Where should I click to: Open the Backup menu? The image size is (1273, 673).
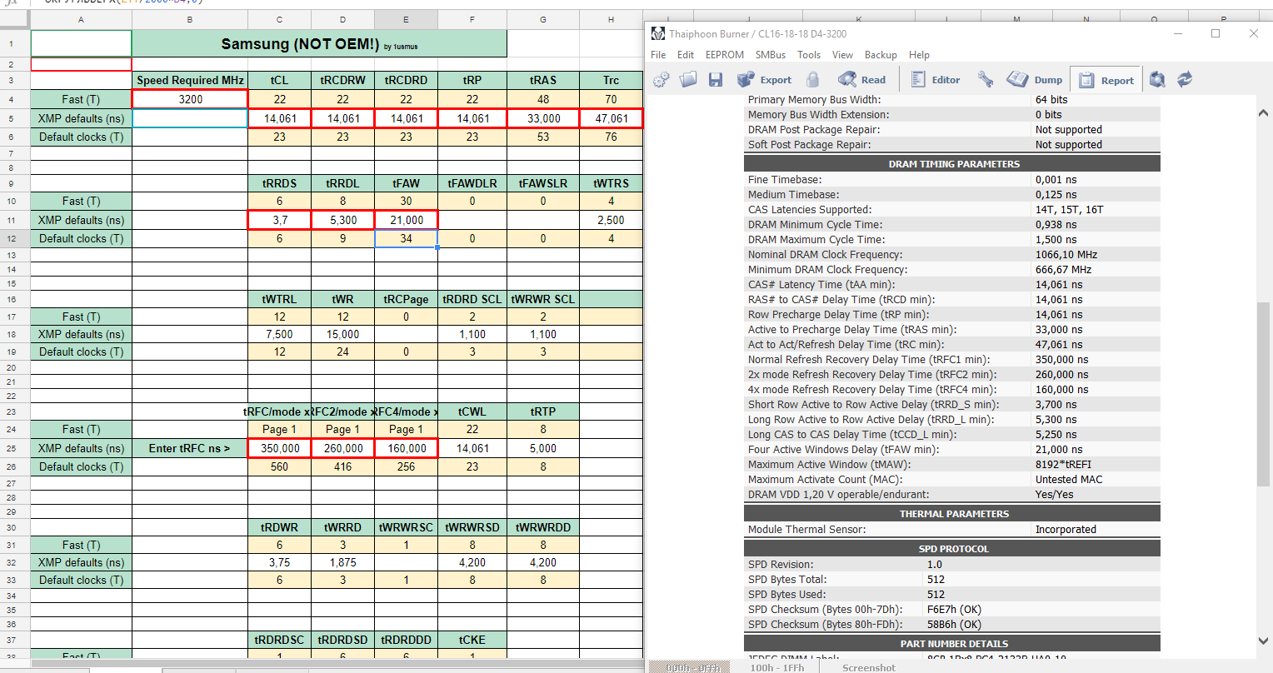point(881,55)
